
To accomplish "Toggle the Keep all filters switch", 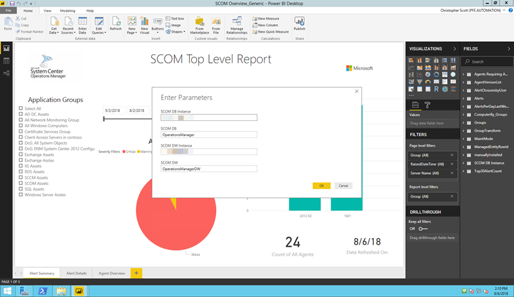I will (x=423, y=228).
